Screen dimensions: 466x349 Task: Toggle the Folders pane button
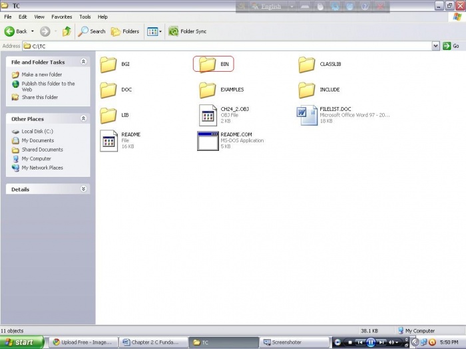click(x=125, y=31)
